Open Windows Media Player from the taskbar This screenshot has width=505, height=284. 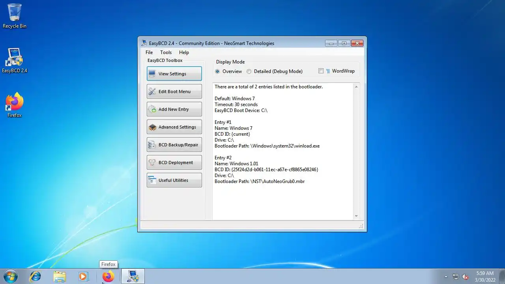83,277
